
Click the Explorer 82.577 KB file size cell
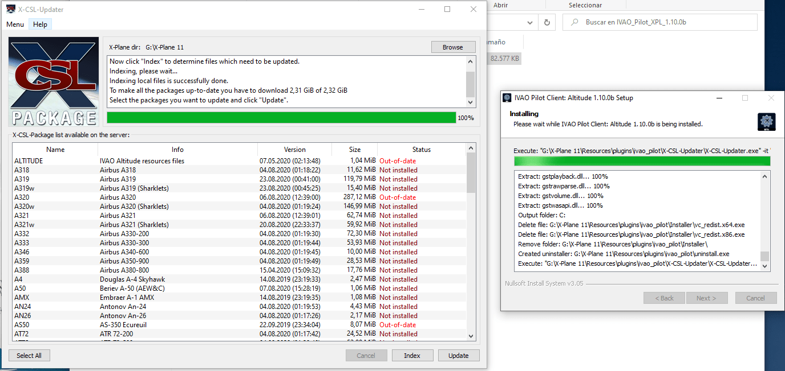(504, 59)
